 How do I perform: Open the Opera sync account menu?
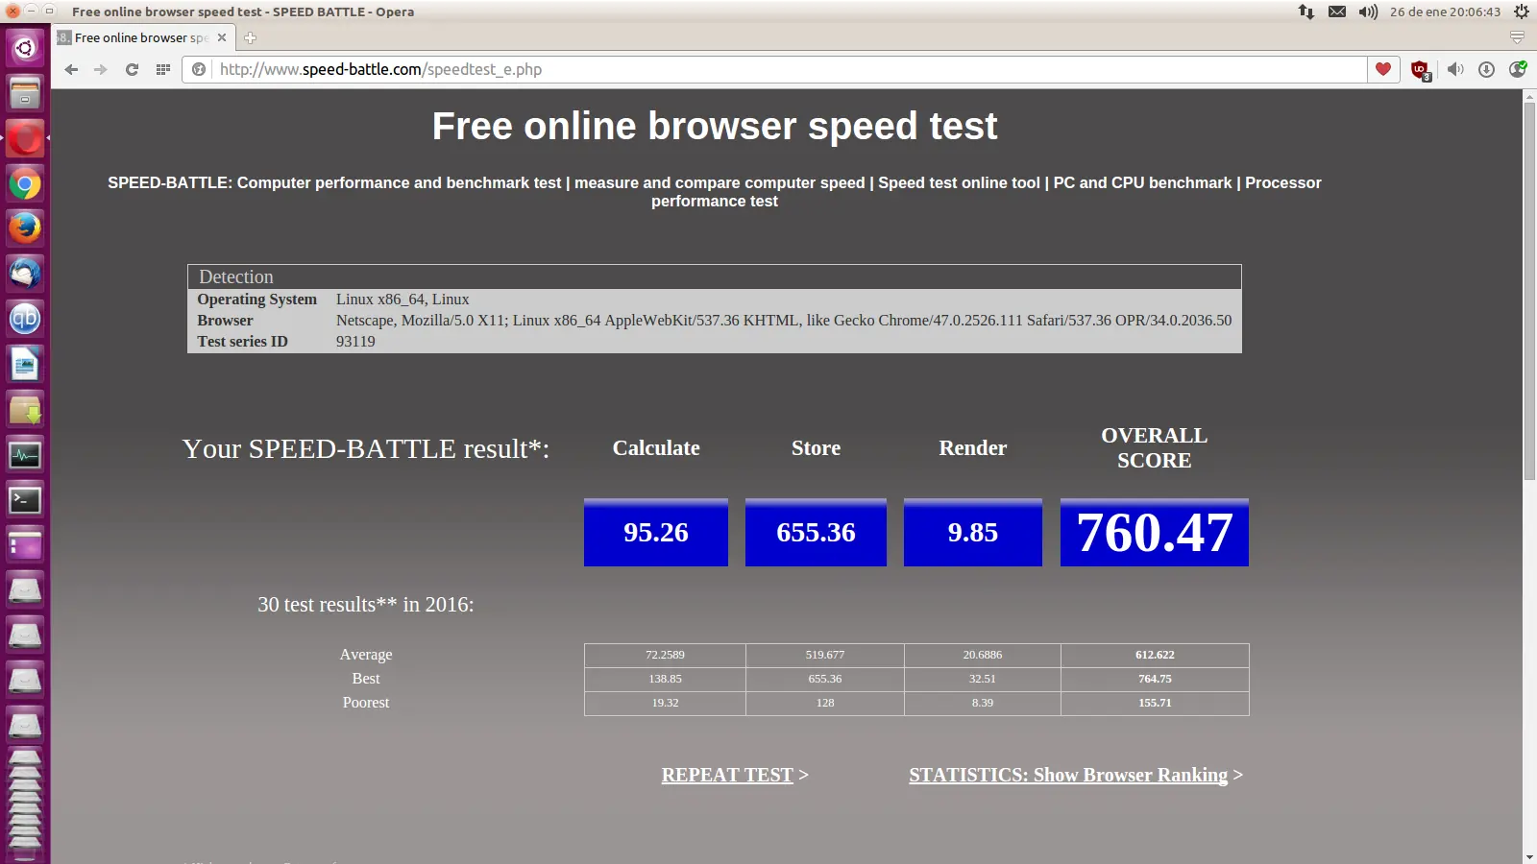[1518, 69]
